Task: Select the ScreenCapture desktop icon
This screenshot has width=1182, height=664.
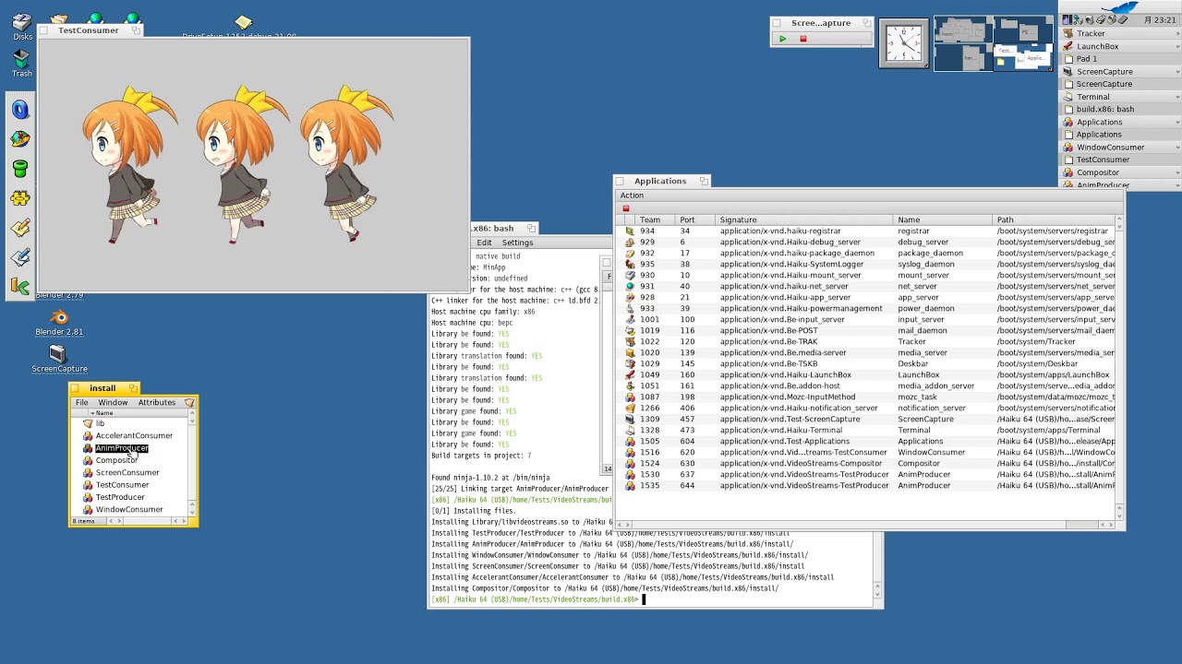Action: point(59,360)
